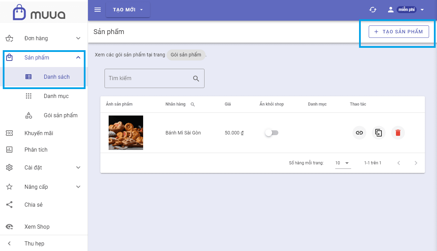The width and height of the screenshot is (437, 251).
Task: Delete the Bánh Mì Sài Gòn product
Action: click(x=398, y=133)
